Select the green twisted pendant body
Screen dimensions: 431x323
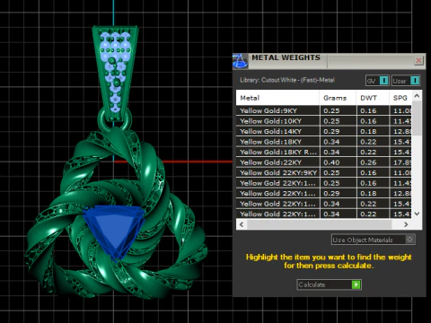coord(115,214)
